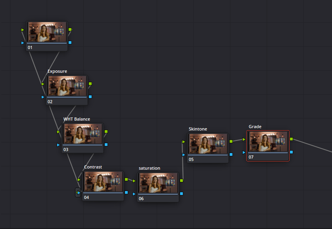Viewport: 332px width, 229px height.
Task: Click the "Skintone" label text
Action: (198, 129)
